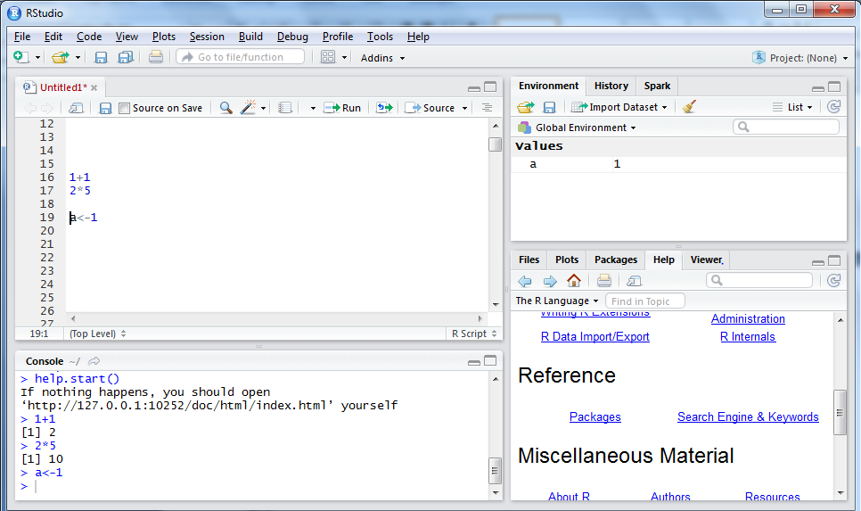The width and height of the screenshot is (861, 511).
Task: Open The R Language topic dropdown
Action: pos(557,301)
